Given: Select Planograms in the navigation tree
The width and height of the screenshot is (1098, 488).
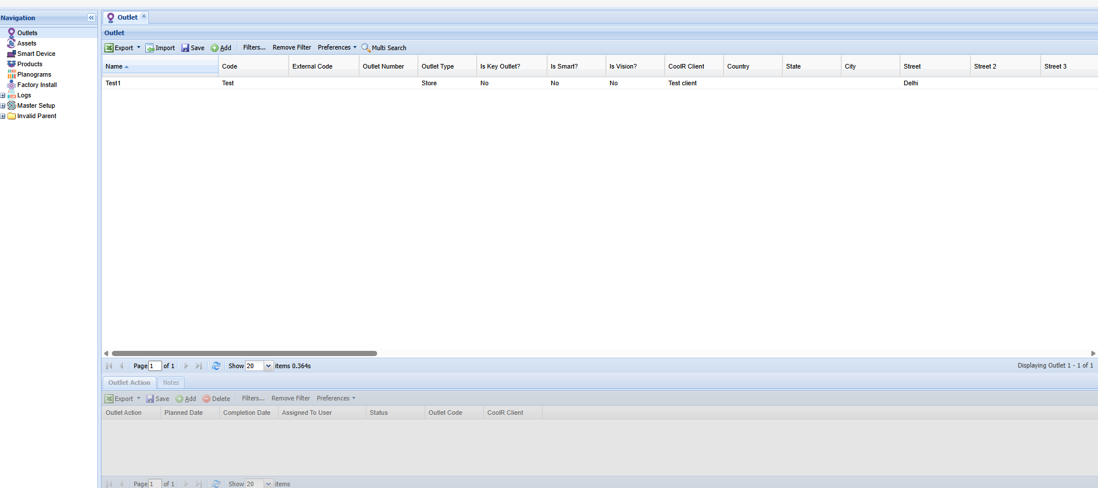Looking at the screenshot, I should (34, 74).
